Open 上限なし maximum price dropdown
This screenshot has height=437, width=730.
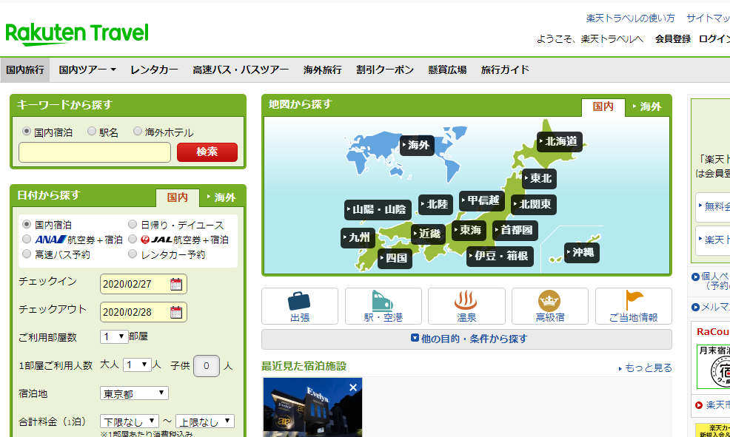pos(205,421)
